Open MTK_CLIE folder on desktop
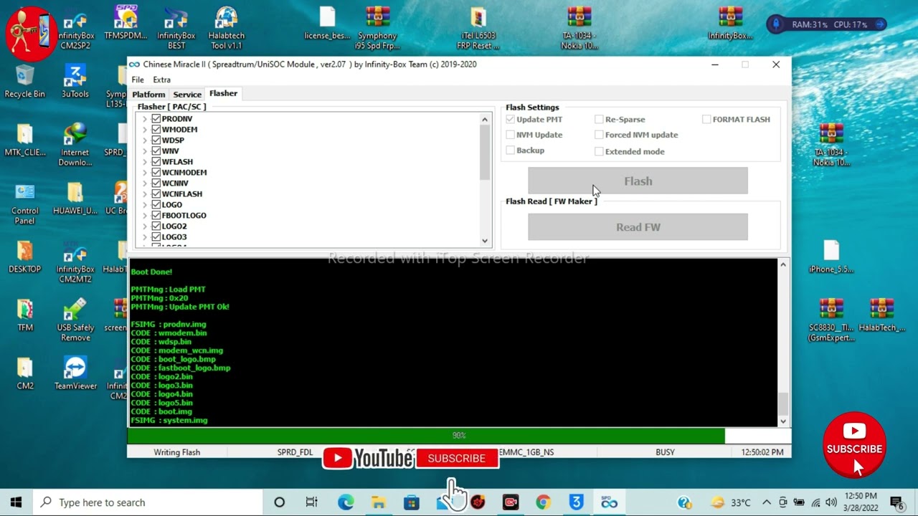 pos(25,140)
